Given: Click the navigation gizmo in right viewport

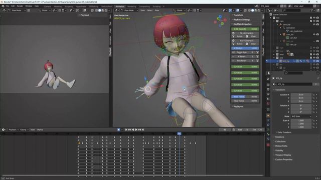Looking at the screenshot, I should tap(220, 20).
